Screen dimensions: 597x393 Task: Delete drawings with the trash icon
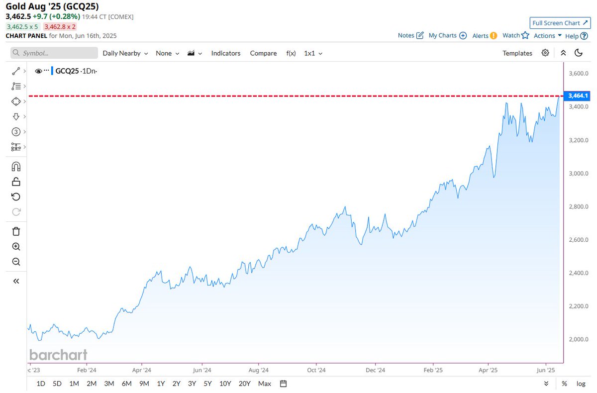coord(16,231)
